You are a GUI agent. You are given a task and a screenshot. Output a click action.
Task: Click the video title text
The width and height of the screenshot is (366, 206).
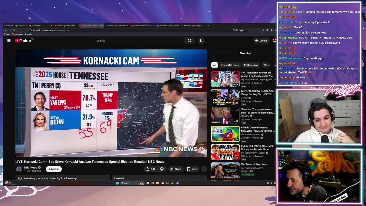coord(90,162)
